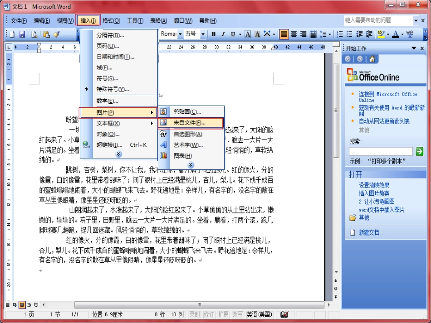
Task: Click link to connect to Office Online
Action: pyautogui.click(x=388, y=97)
